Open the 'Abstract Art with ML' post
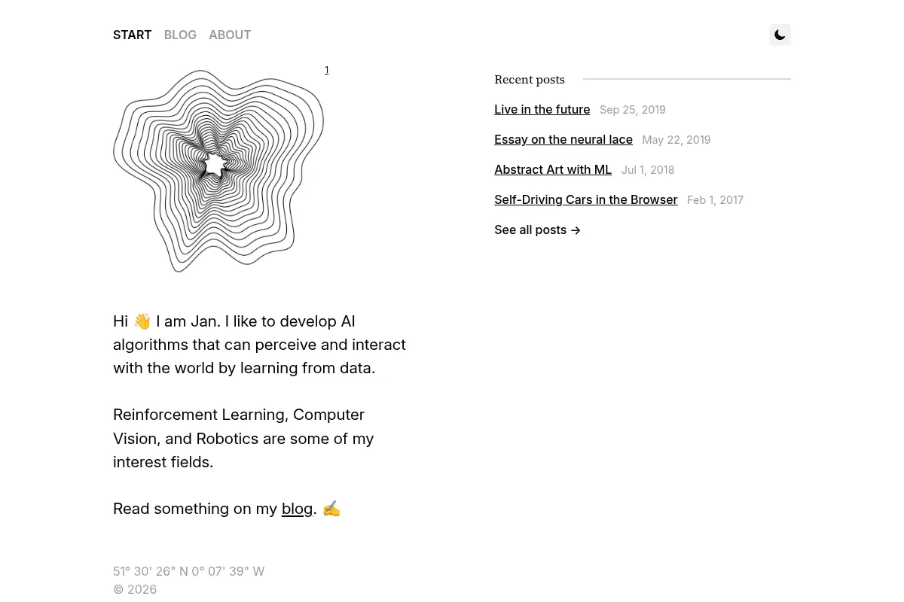The image size is (904, 602). coord(553,169)
